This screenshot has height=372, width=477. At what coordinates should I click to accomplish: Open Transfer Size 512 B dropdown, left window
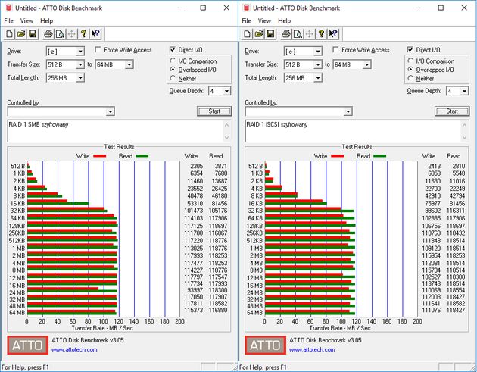pyautogui.click(x=80, y=64)
